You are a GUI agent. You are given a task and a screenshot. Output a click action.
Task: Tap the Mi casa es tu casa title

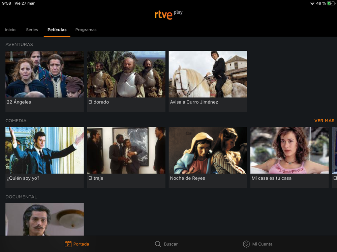(x=271, y=178)
